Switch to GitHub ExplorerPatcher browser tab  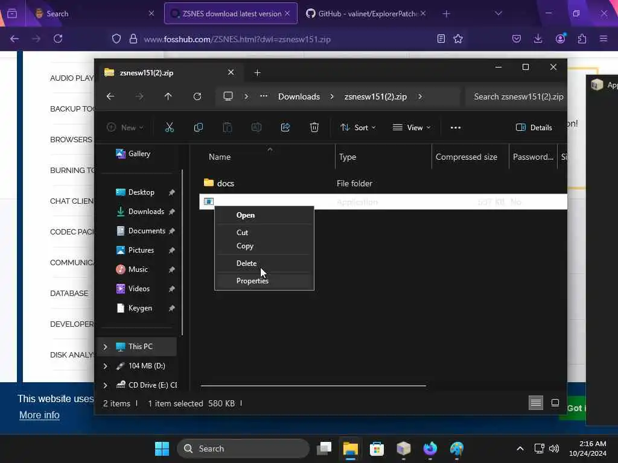tap(365, 13)
